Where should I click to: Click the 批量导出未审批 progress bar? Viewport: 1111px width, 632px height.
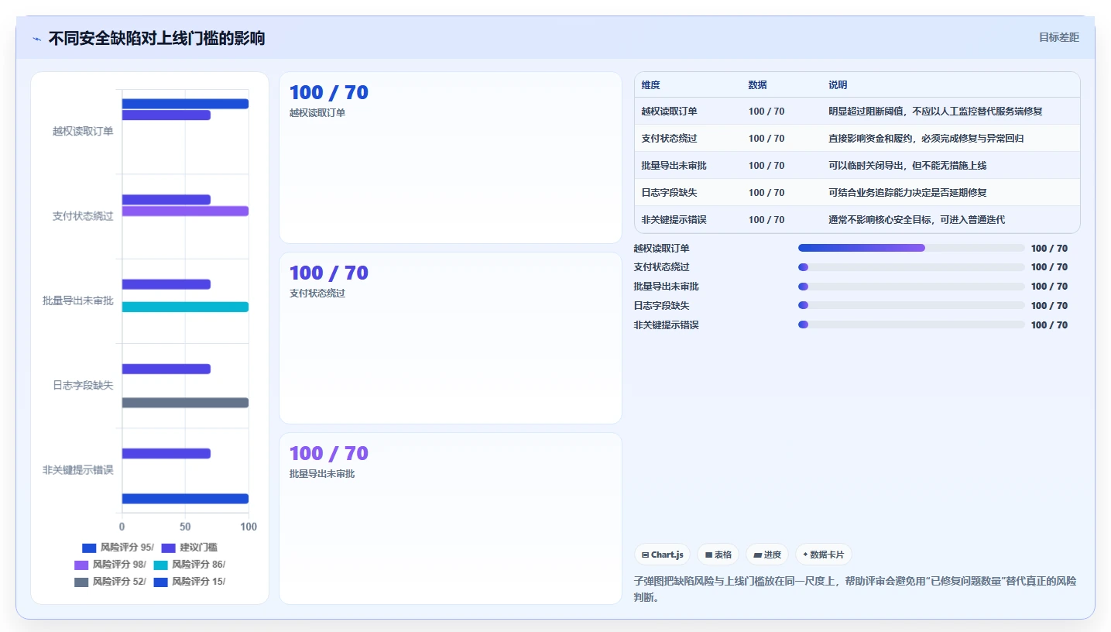point(911,287)
